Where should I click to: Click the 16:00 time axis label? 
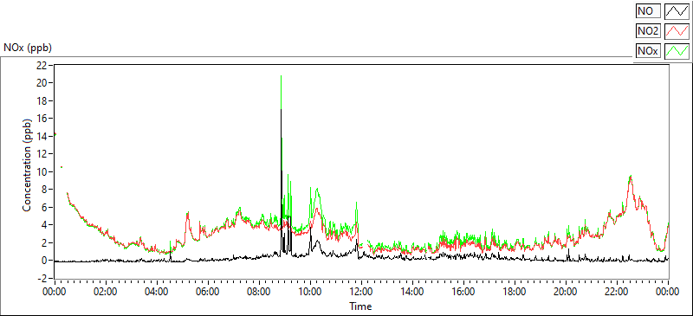click(463, 291)
